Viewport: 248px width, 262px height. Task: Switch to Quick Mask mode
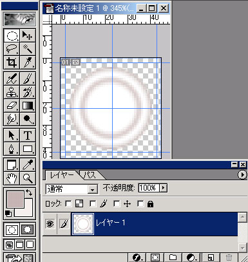[28, 230]
